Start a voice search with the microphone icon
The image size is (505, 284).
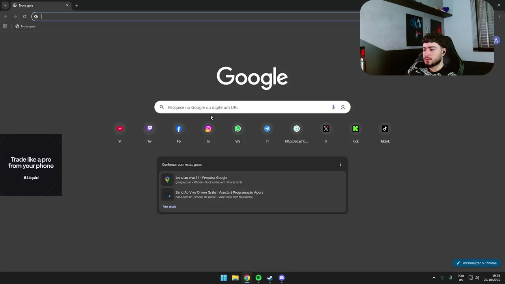pyautogui.click(x=333, y=107)
